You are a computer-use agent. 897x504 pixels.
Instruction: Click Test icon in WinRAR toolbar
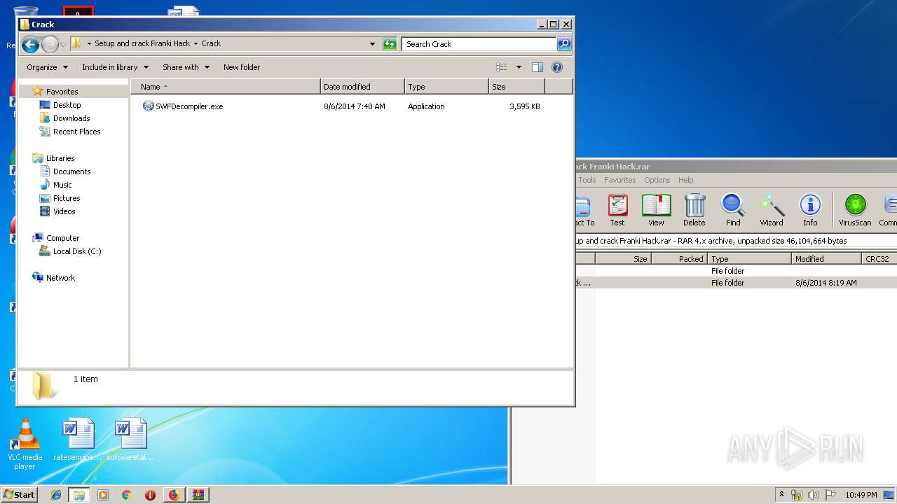coord(617,211)
